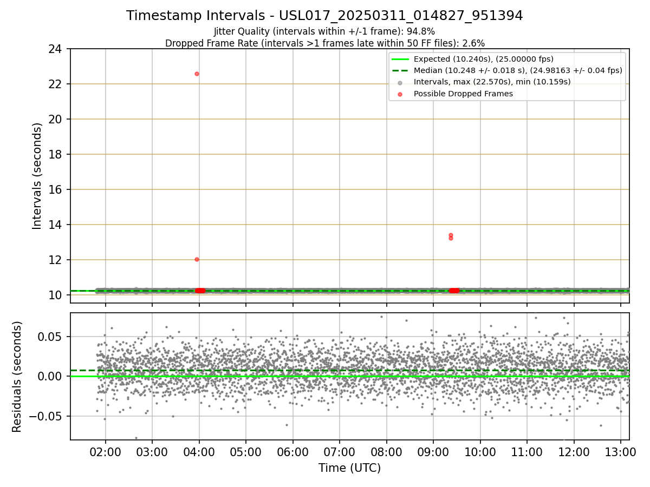650x487 pixels.
Task: Click the 'Expected (10.240s), (25.00000 fps)' legend entry
Action: coord(483,59)
